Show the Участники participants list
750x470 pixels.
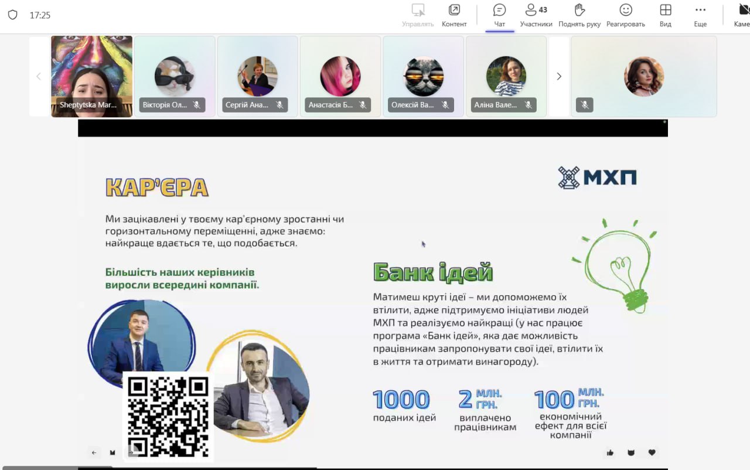pyautogui.click(x=536, y=15)
